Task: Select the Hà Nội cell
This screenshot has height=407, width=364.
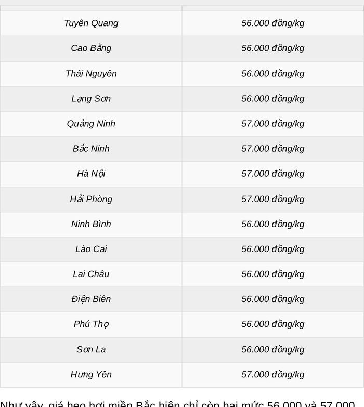Action: point(91,174)
